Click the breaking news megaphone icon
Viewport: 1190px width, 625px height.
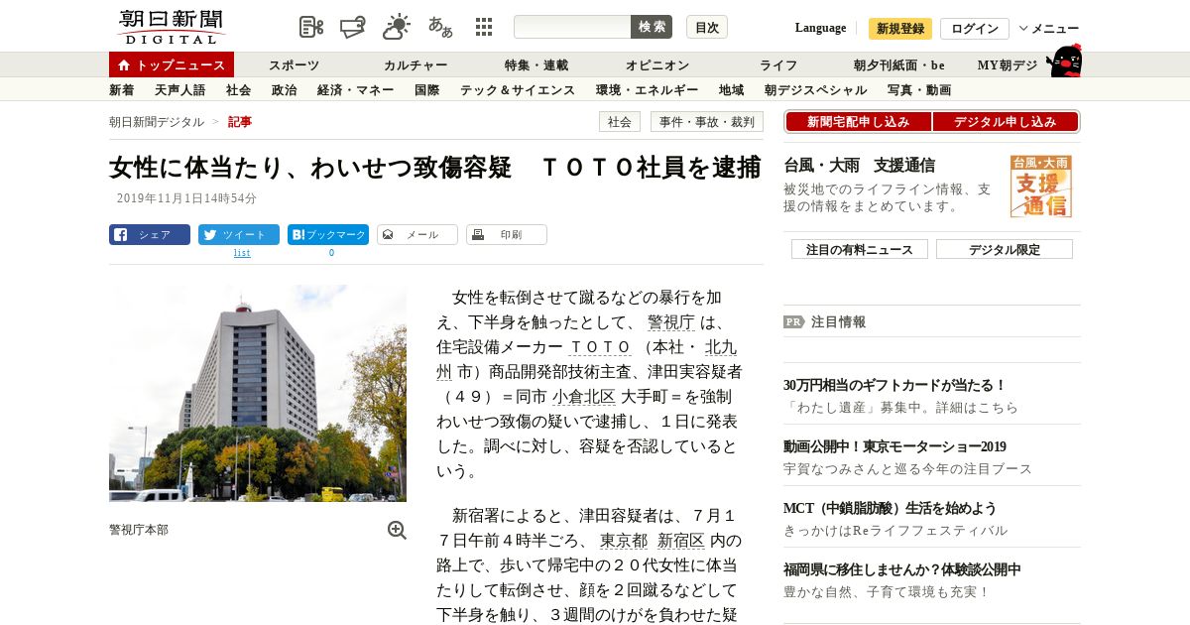(x=353, y=27)
